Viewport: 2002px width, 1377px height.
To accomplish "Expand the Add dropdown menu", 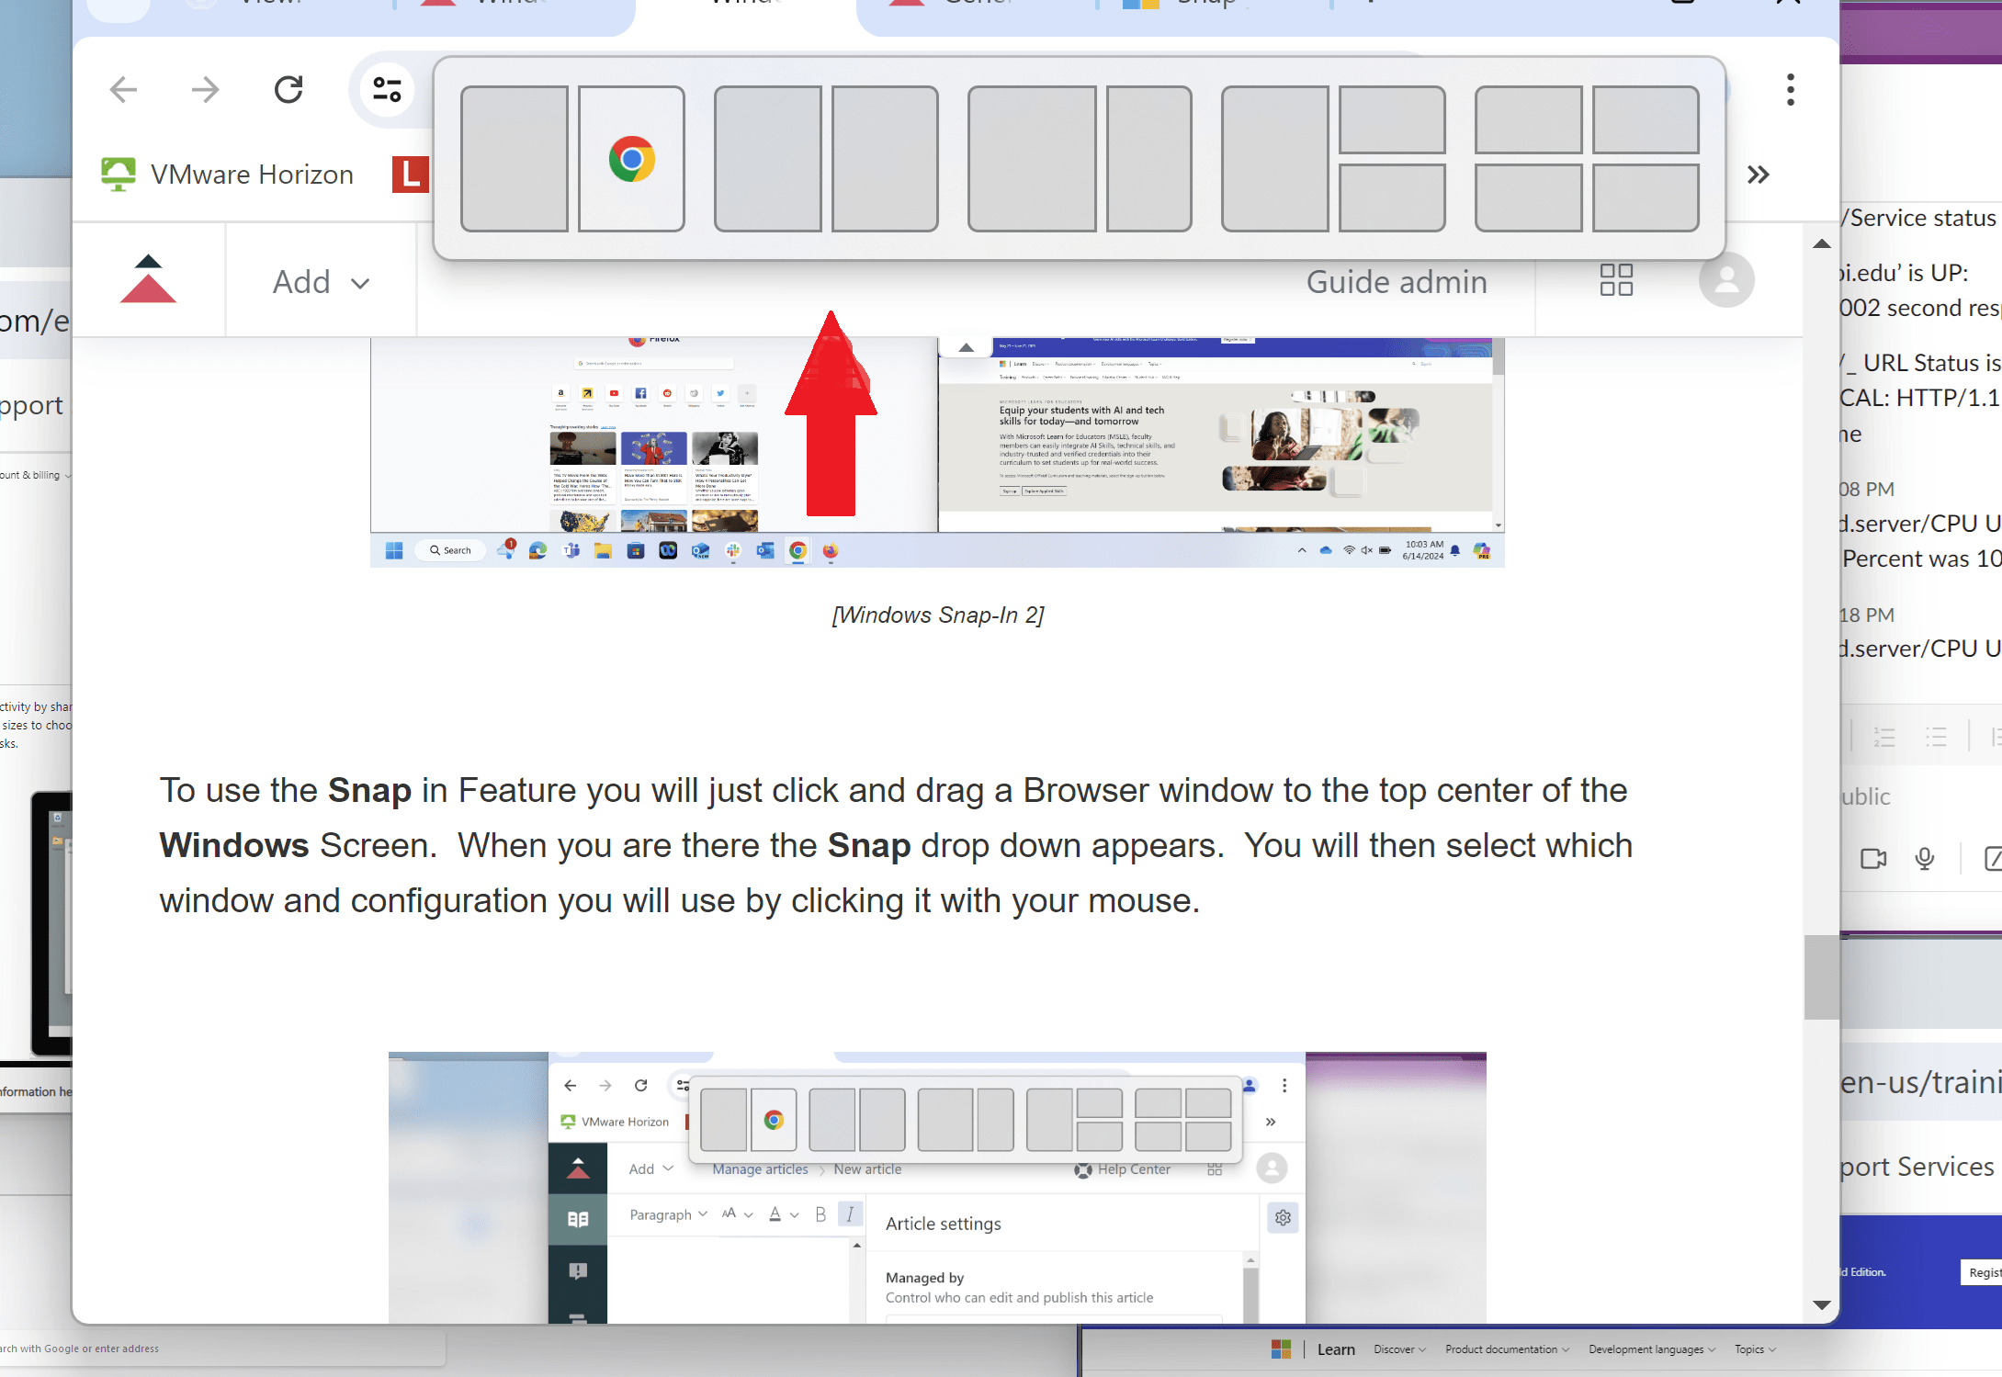I will coord(321,282).
